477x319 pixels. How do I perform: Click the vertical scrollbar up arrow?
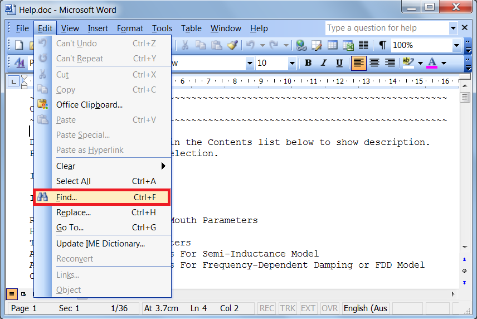(465, 86)
